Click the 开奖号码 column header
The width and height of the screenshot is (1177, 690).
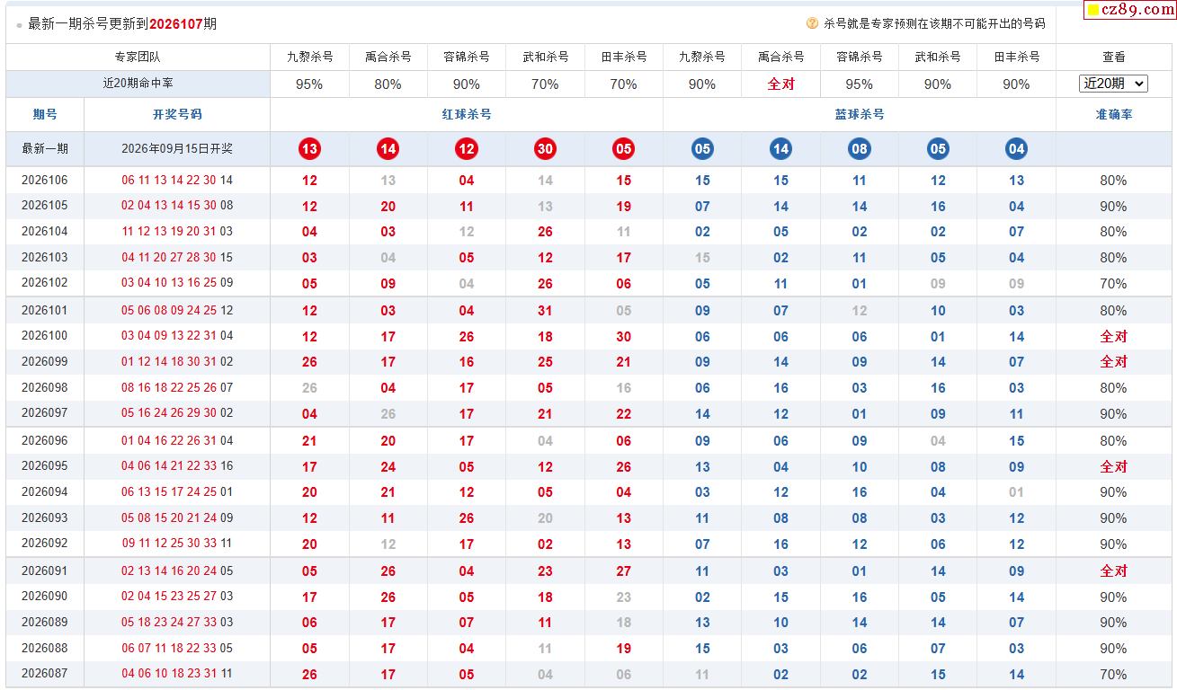point(177,114)
